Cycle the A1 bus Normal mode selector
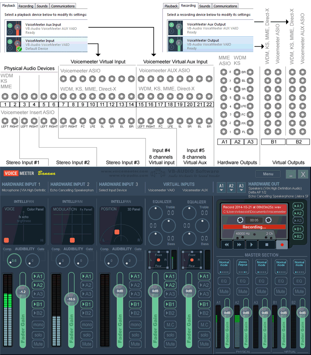 (x=224, y=267)
